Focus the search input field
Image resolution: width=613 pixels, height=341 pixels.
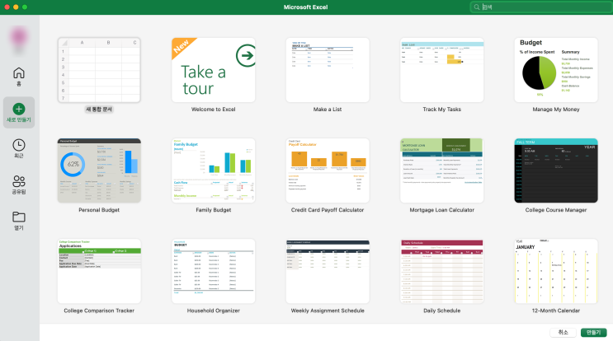point(541,7)
